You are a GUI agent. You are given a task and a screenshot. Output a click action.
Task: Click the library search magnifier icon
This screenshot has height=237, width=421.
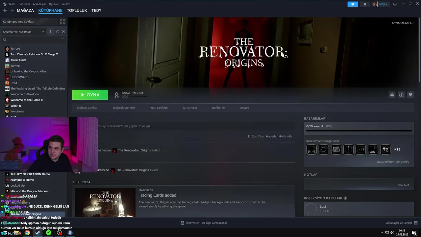point(5,40)
